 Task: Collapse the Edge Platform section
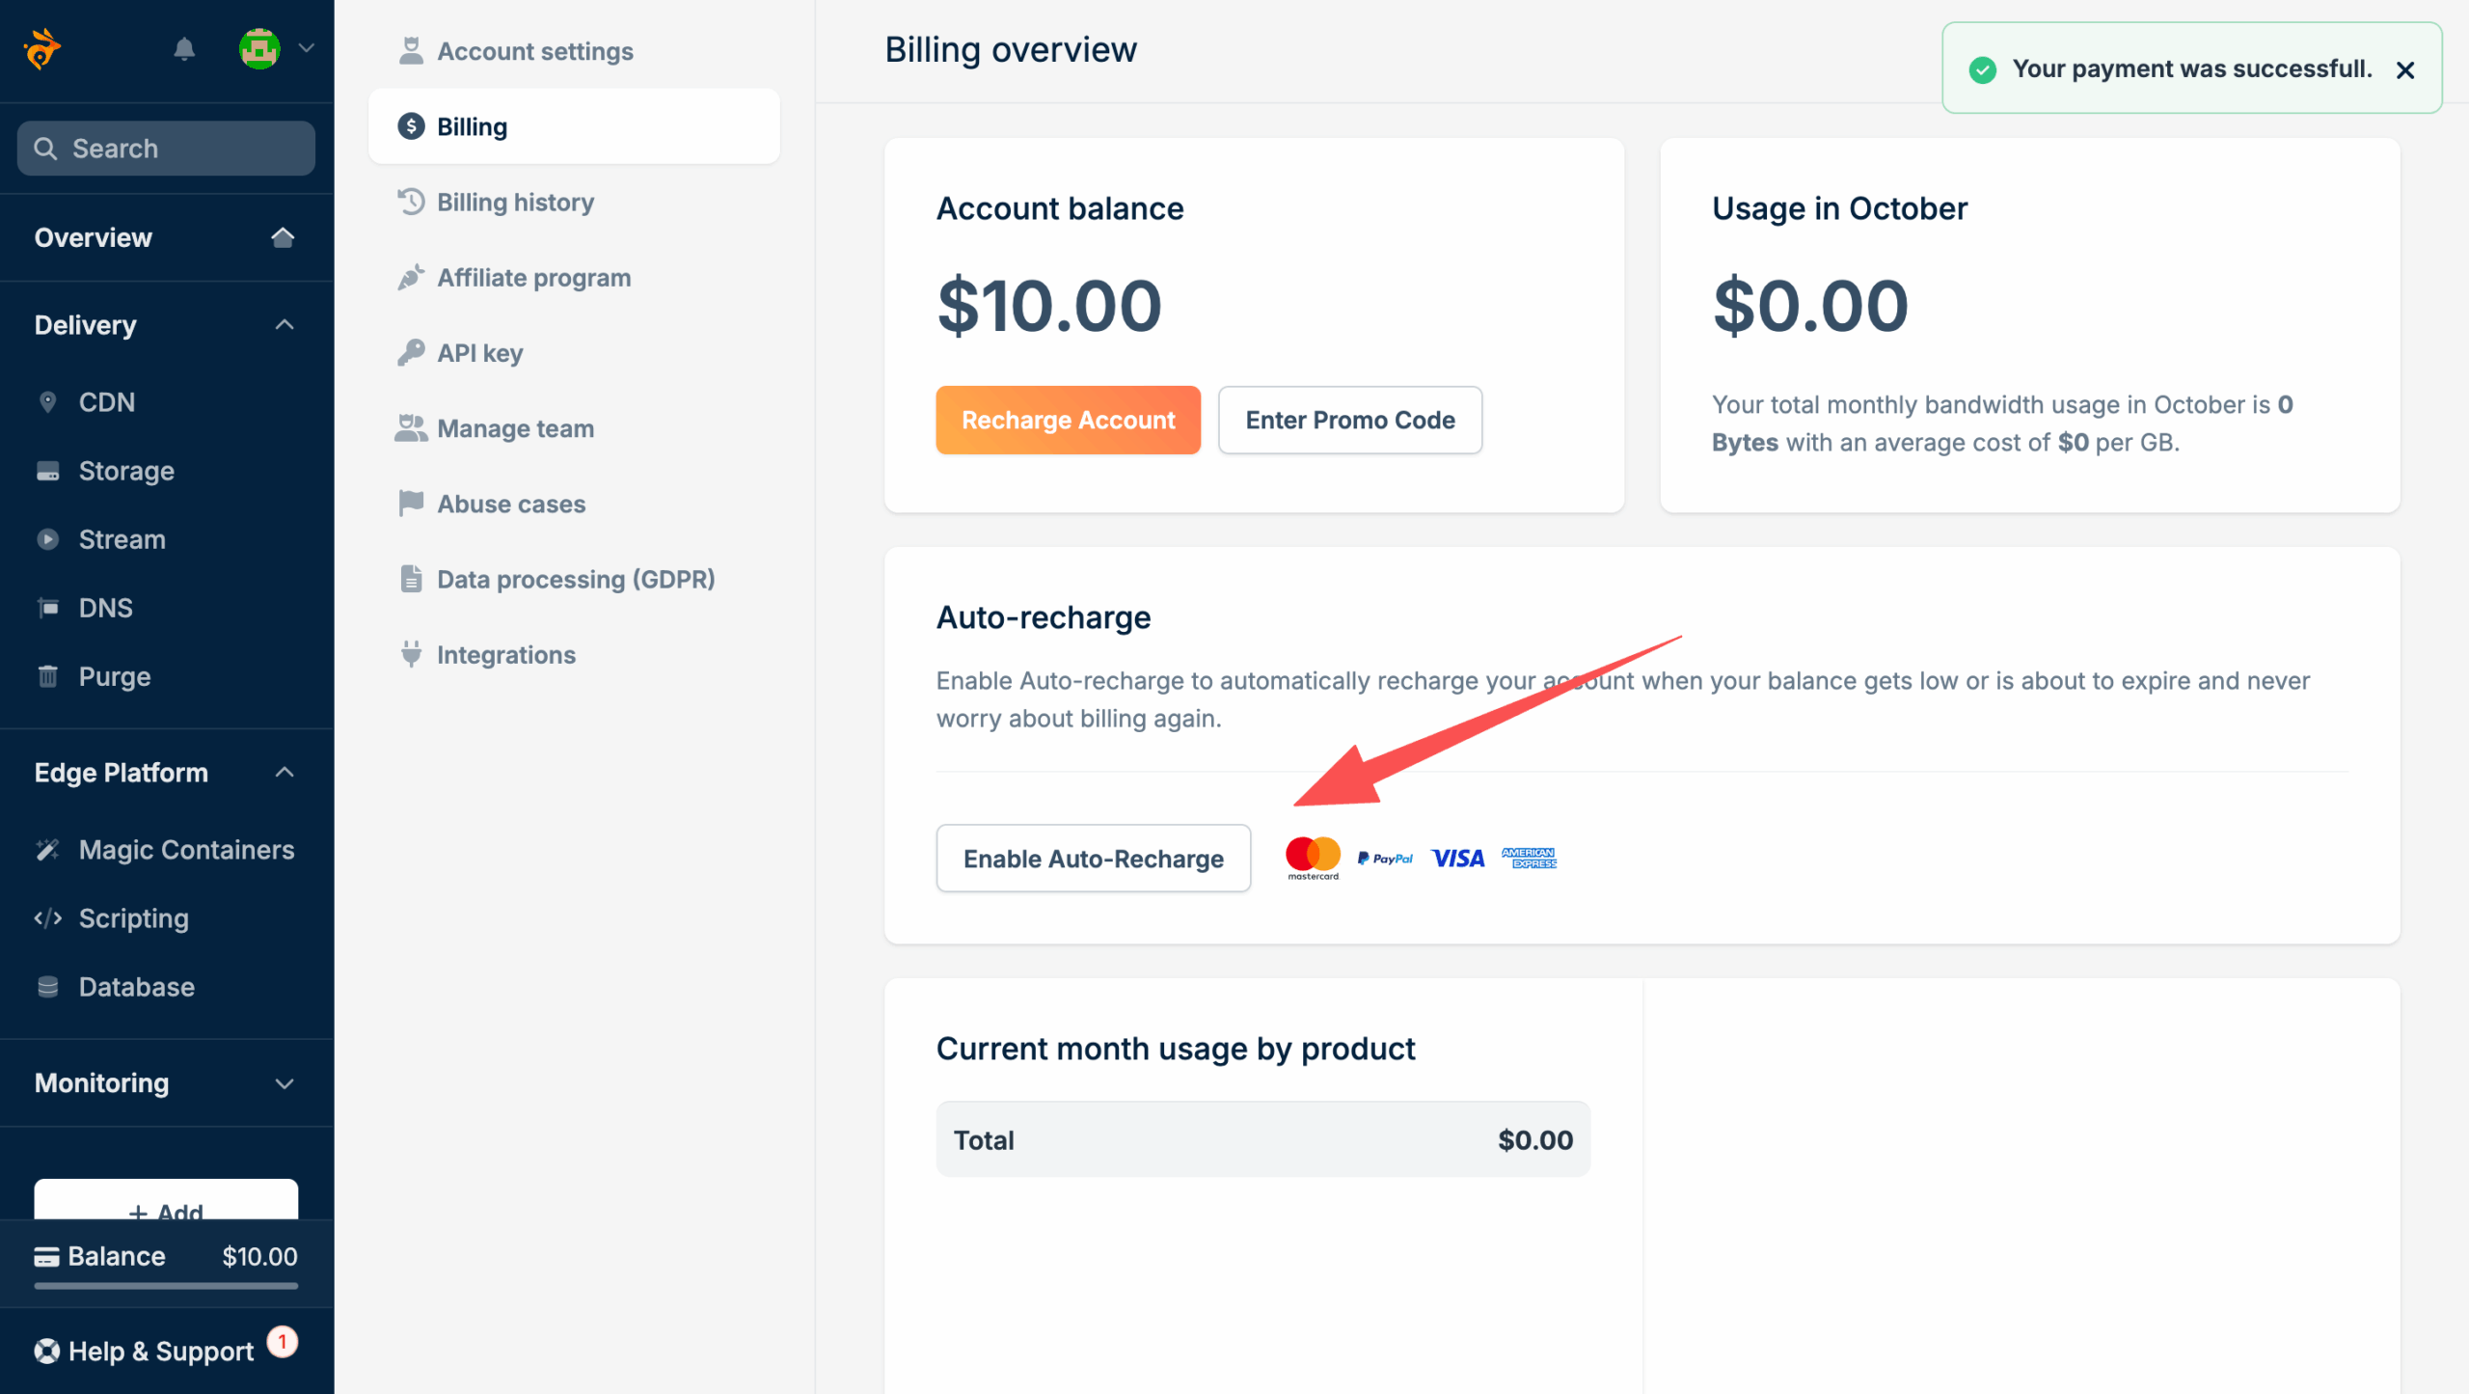tap(285, 773)
